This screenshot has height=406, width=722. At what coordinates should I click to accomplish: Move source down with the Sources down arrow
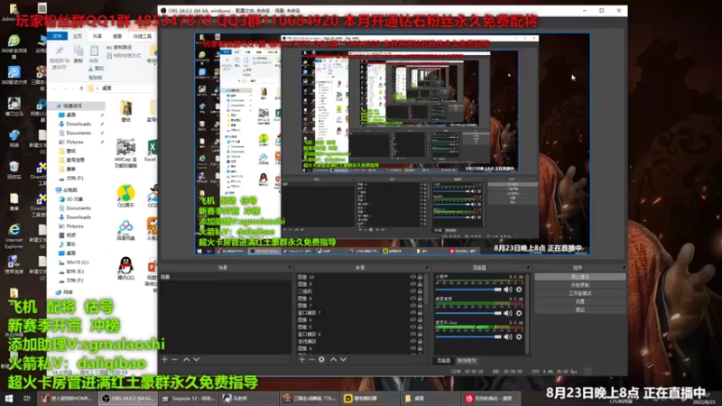[344, 359]
